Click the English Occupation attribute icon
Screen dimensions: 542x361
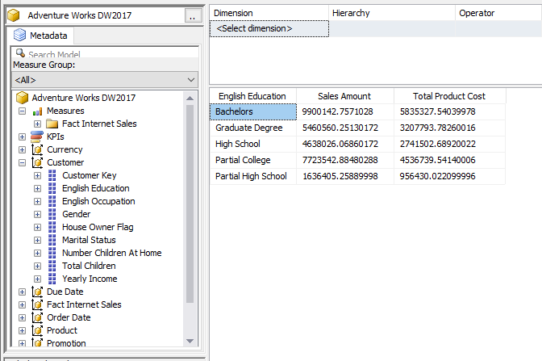52,201
